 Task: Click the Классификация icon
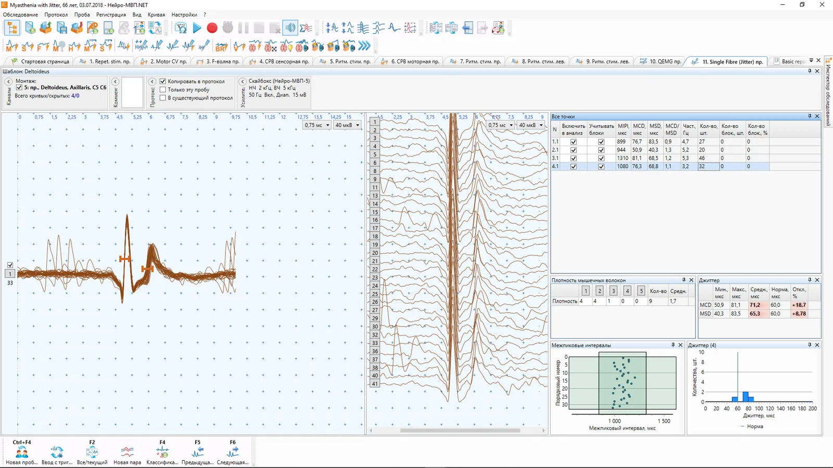[x=162, y=452]
